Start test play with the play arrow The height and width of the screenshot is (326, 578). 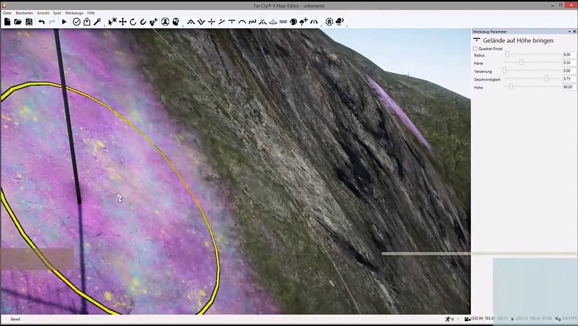pyautogui.click(x=64, y=22)
